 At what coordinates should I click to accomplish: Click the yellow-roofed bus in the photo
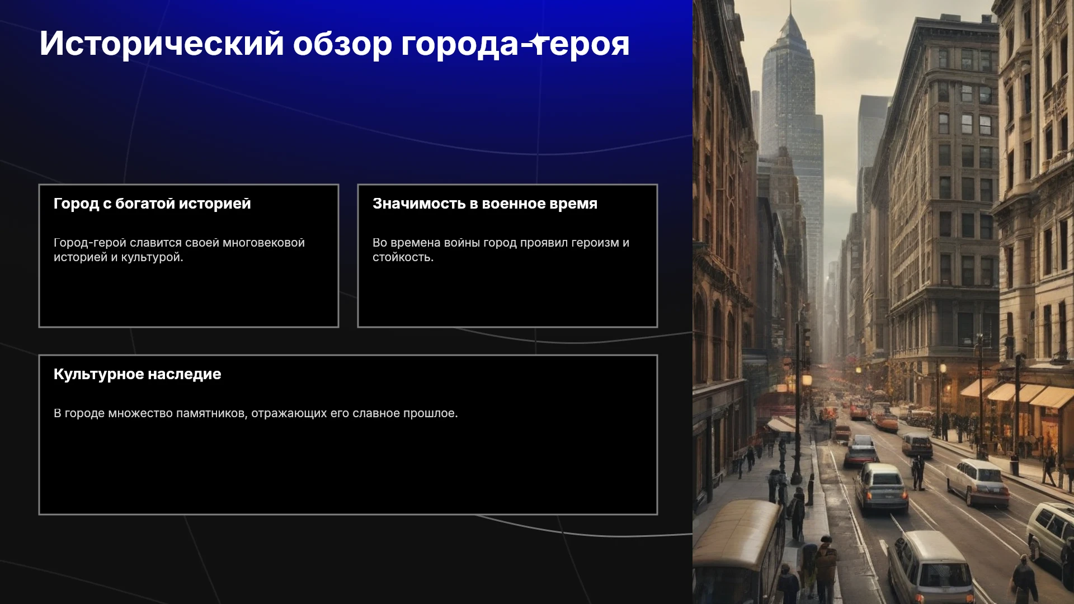tap(738, 551)
